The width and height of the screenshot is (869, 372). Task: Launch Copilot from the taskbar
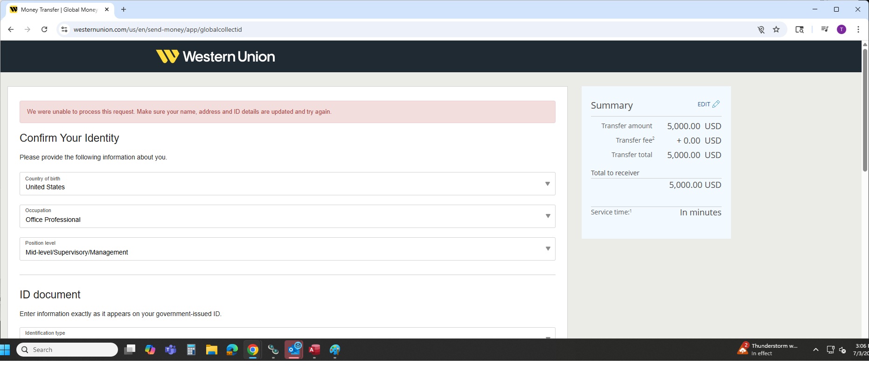[150, 350]
